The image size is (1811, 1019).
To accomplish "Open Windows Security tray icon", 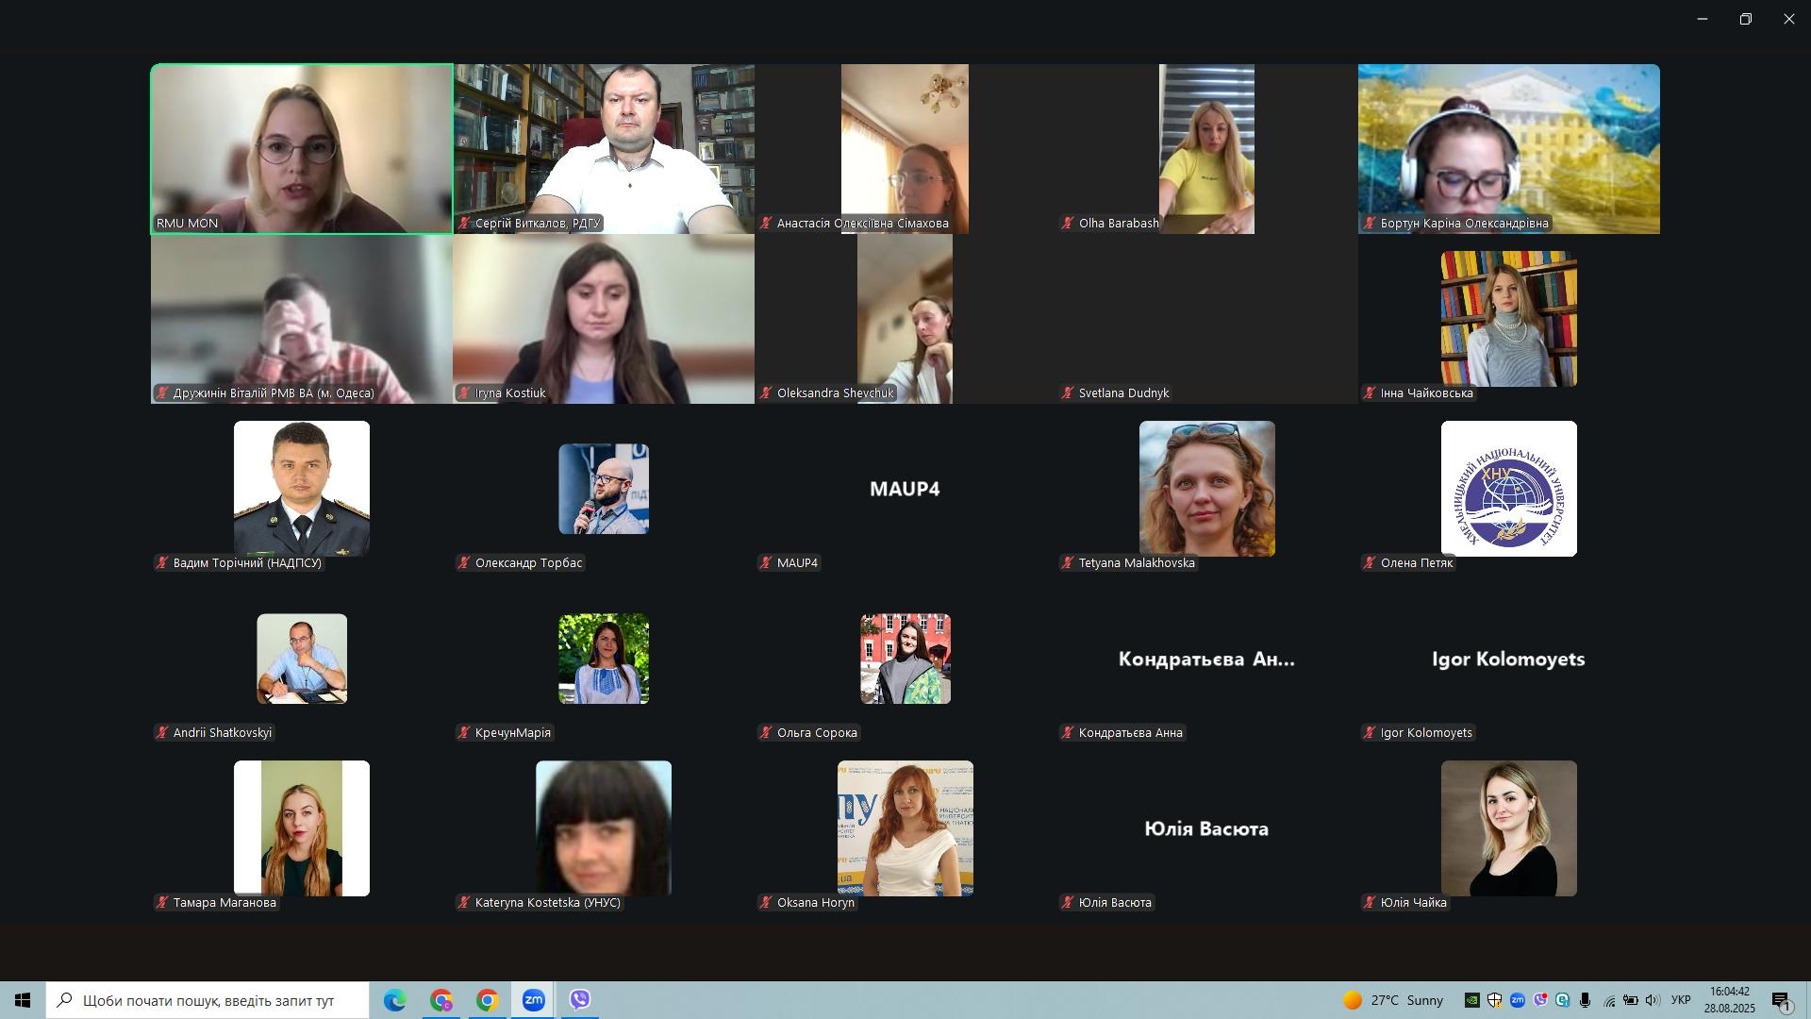I will [1495, 1000].
